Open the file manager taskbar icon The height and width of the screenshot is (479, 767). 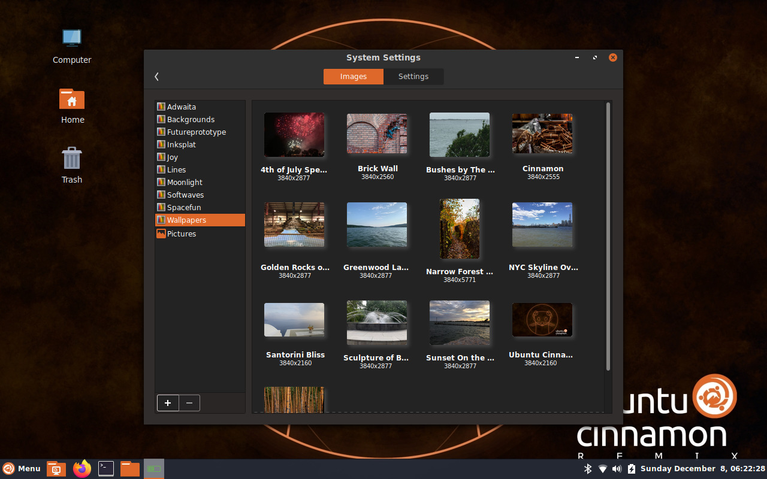point(129,468)
